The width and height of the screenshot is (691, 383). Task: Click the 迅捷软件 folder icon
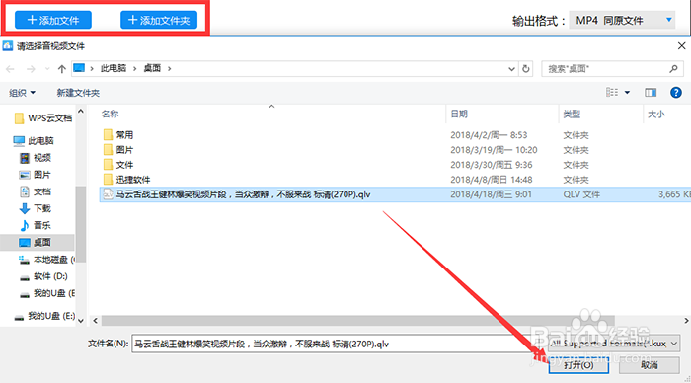[x=108, y=179]
